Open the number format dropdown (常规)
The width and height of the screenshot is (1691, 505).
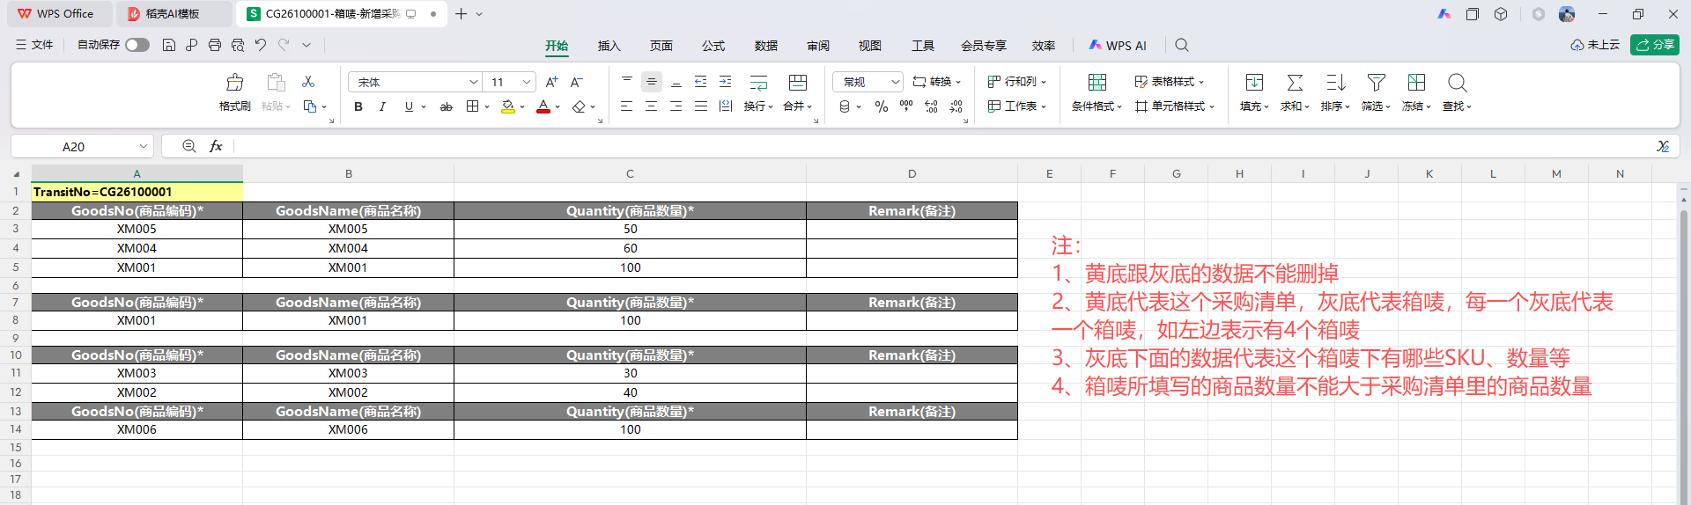(896, 82)
